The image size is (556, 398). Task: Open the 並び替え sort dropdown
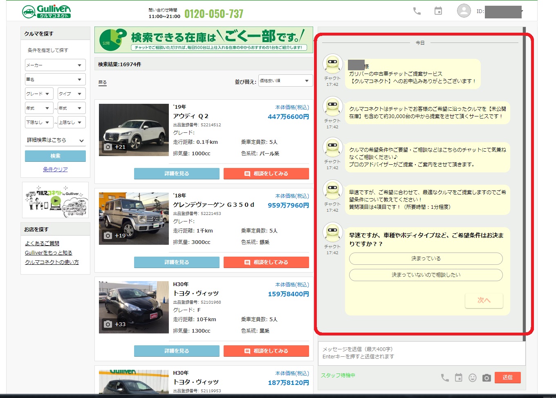pyautogui.click(x=285, y=80)
